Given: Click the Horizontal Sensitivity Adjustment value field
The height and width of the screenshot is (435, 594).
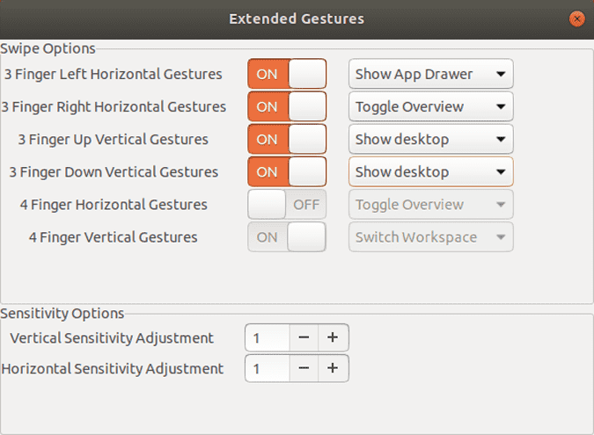Looking at the screenshot, I should (268, 368).
